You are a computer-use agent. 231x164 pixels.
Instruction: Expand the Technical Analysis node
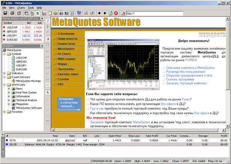click(x=9, y=100)
